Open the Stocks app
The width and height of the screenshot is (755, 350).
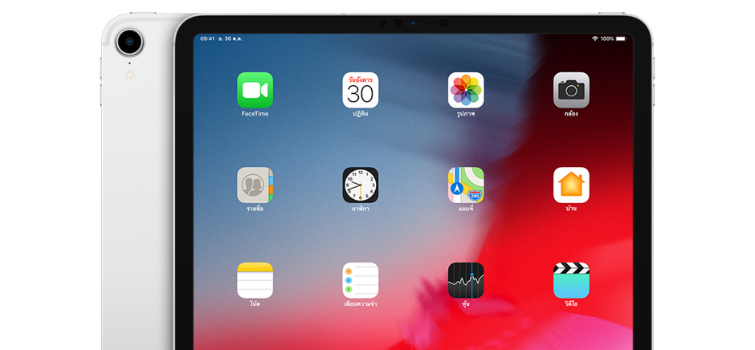click(x=466, y=280)
